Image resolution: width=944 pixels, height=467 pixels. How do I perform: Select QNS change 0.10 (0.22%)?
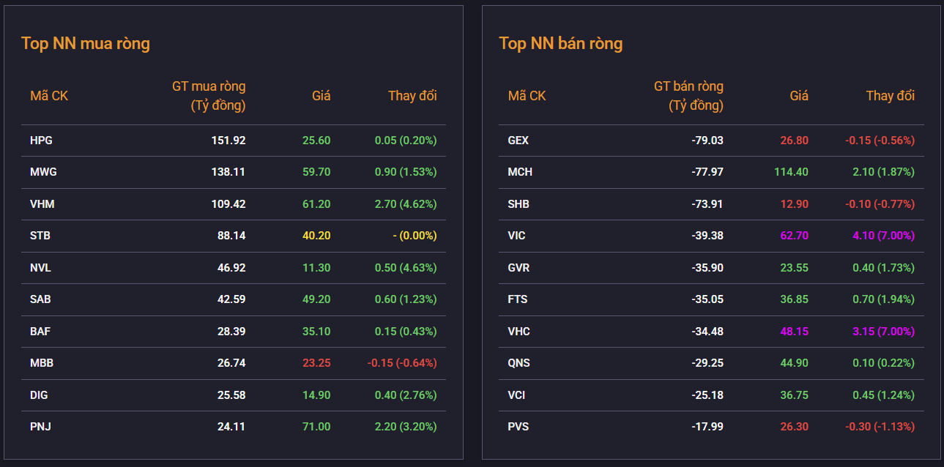(883, 363)
